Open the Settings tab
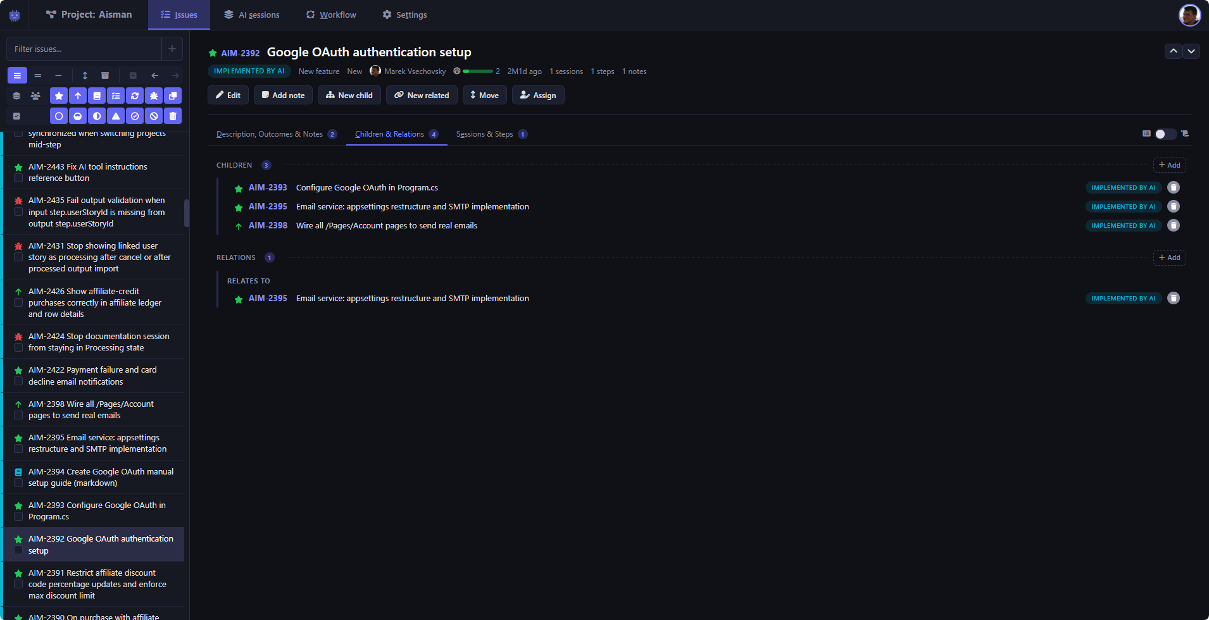The width and height of the screenshot is (1209, 620). tap(404, 15)
